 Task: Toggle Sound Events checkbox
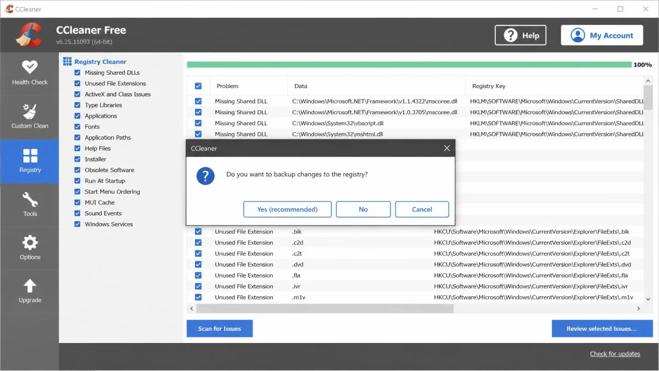(x=77, y=213)
